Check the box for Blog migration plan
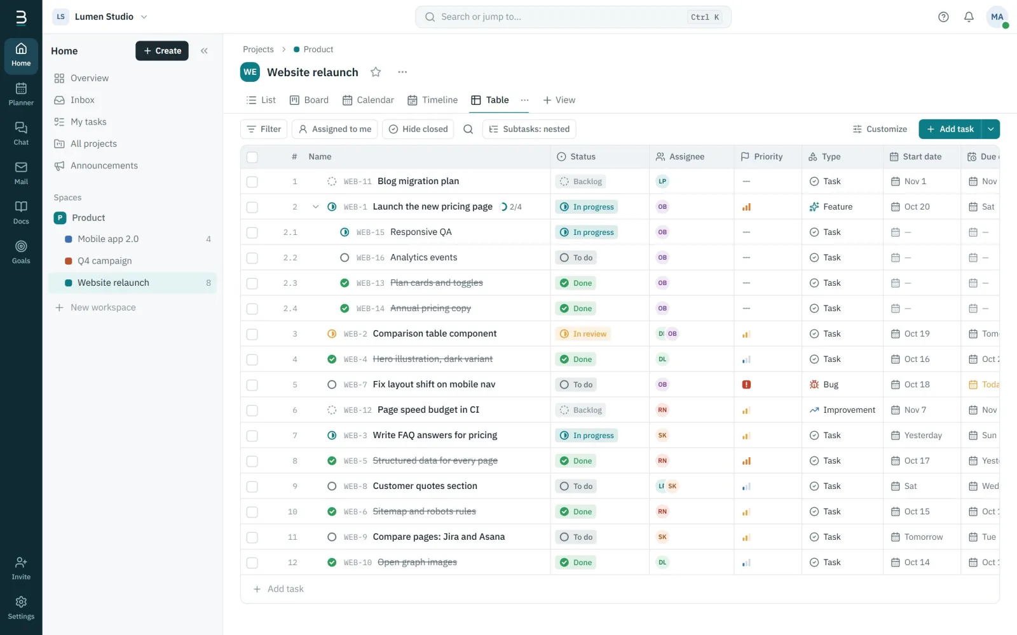The image size is (1017, 635). pos(252,182)
